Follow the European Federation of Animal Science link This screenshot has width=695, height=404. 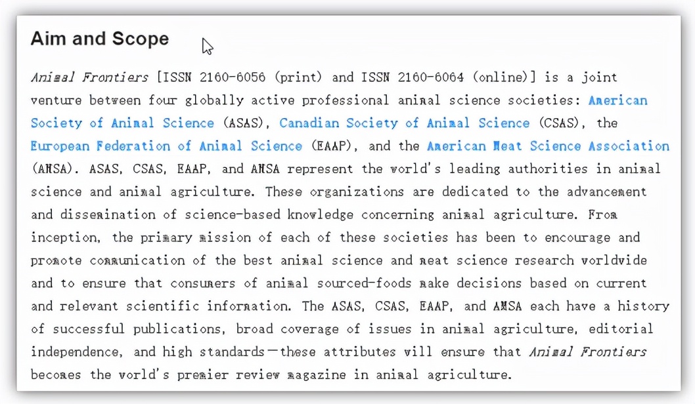(166, 146)
